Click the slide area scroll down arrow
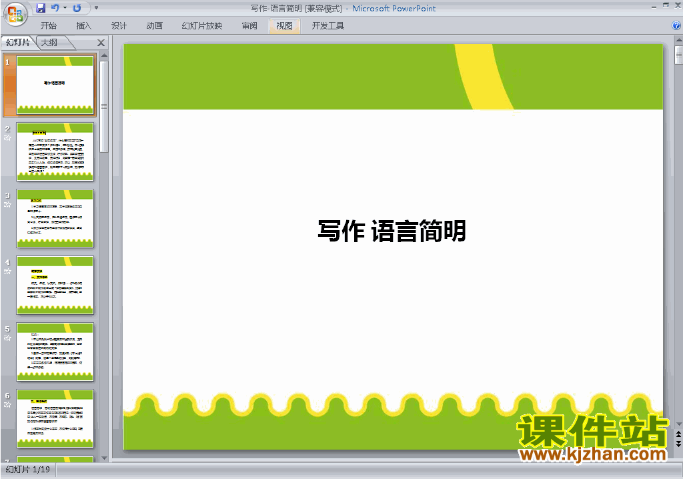 [678, 424]
